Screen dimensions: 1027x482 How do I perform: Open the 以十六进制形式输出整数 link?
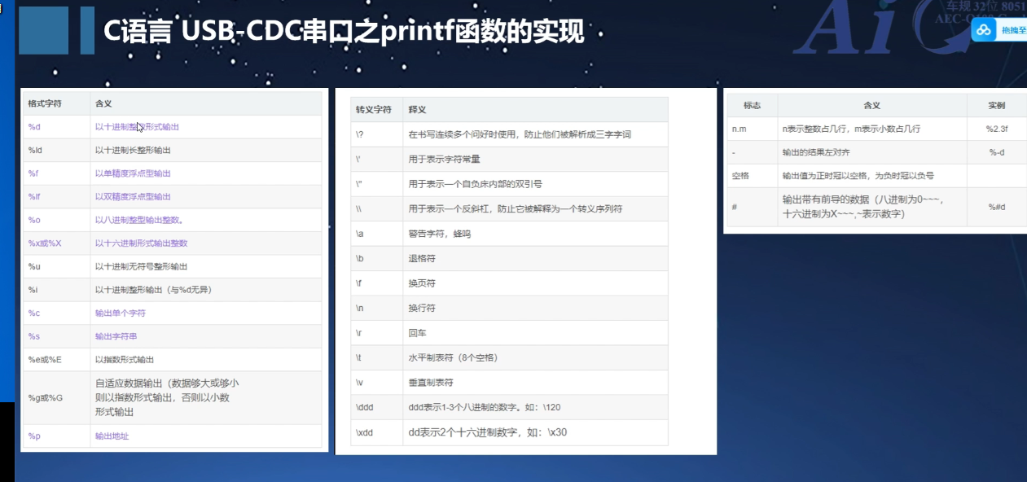click(x=141, y=243)
